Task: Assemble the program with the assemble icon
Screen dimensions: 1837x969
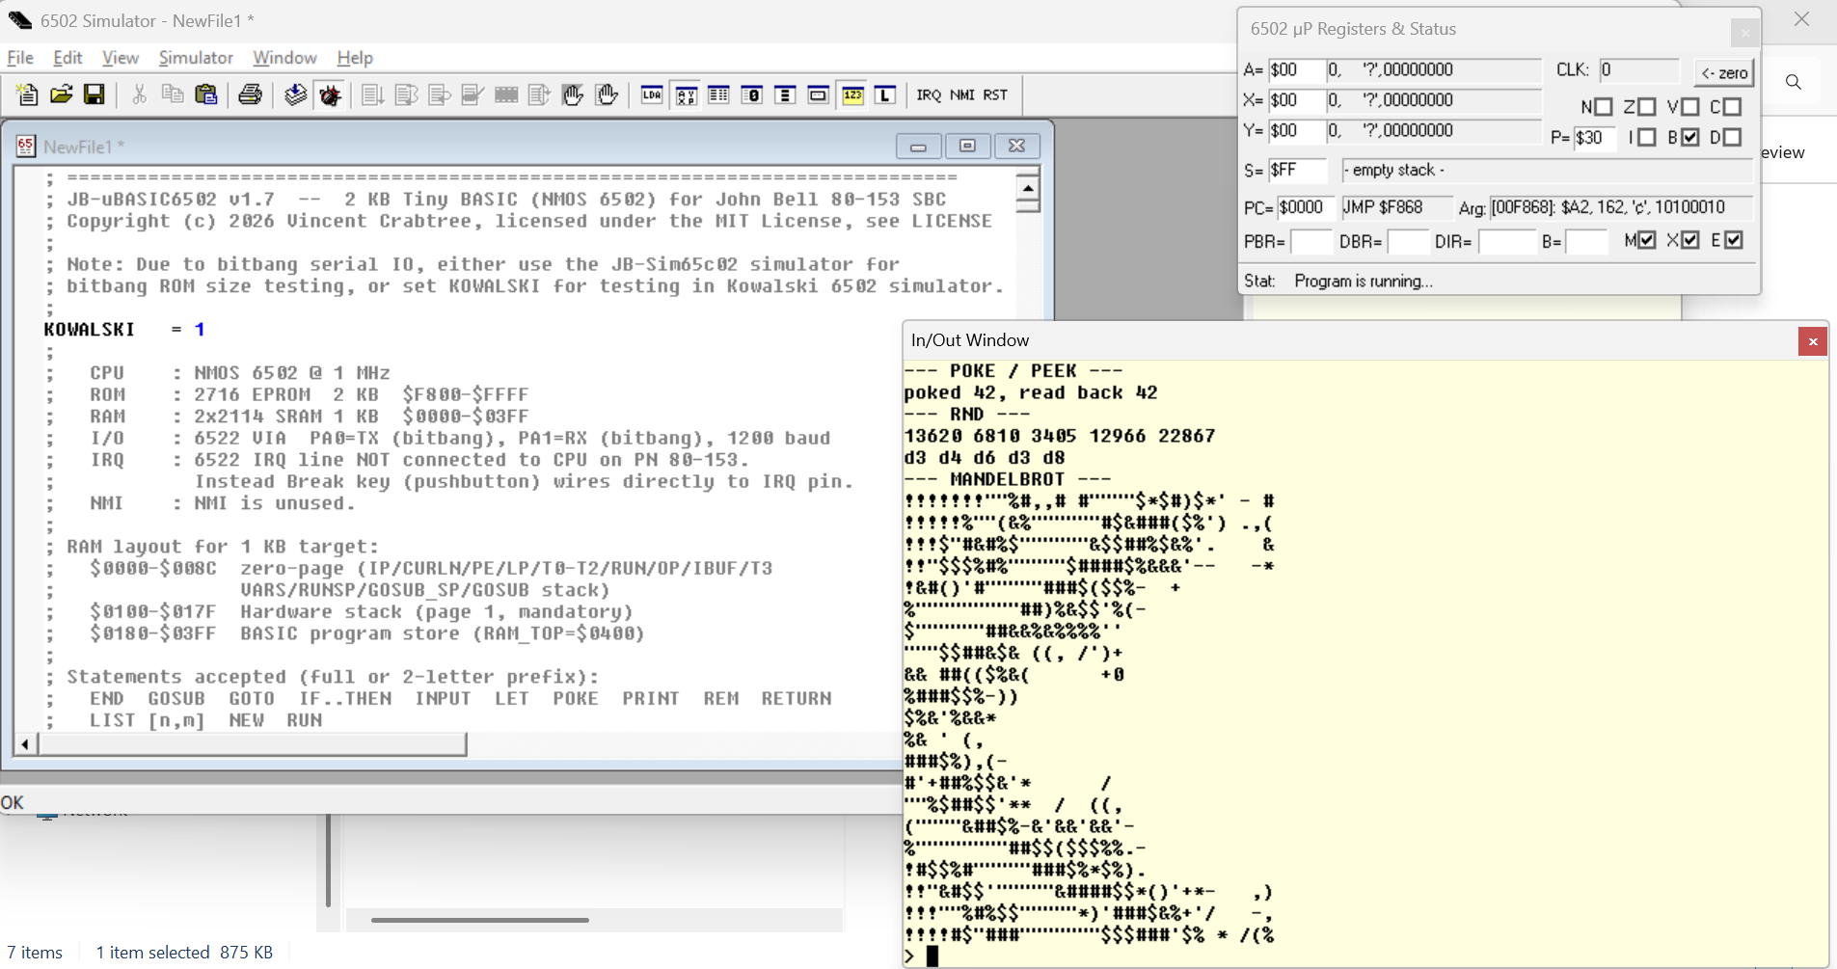Action: pyautogui.click(x=295, y=94)
